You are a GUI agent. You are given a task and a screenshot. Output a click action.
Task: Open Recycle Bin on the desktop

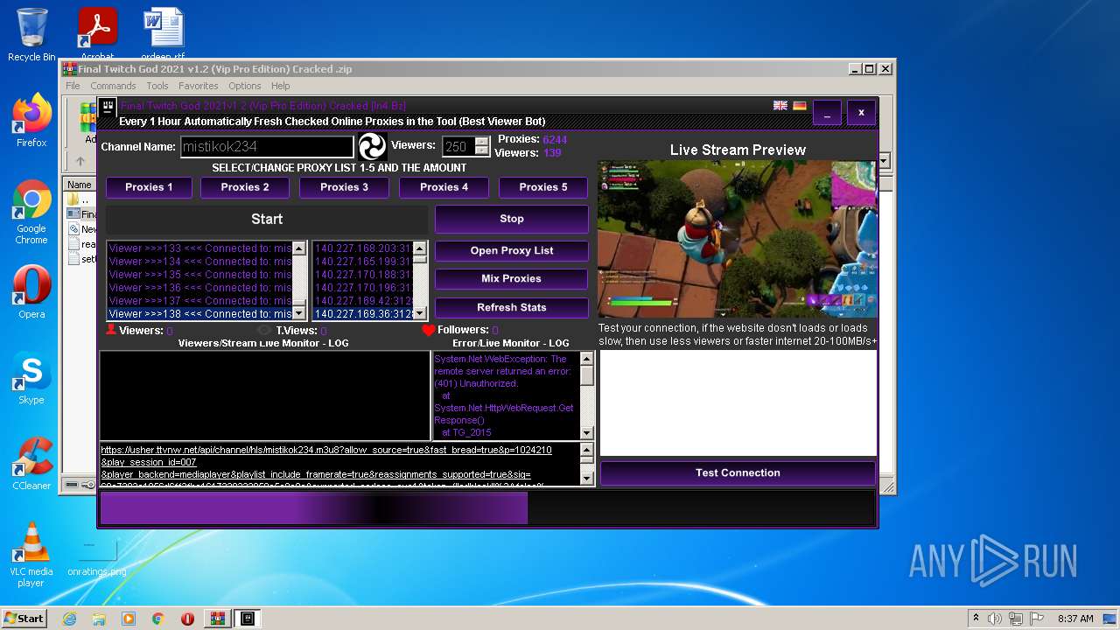tap(31, 35)
